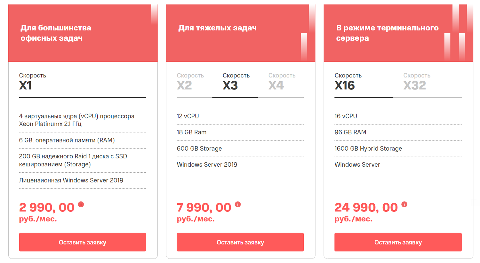Viewport: 480px width, 263px height.
Task: Switch to the Скорость X4 tab
Action: pyautogui.click(x=282, y=82)
